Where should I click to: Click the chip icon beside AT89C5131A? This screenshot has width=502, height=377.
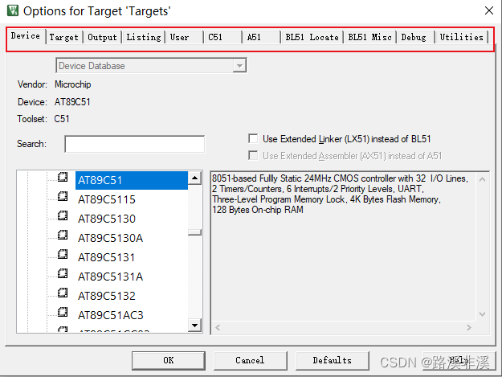[x=63, y=273]
